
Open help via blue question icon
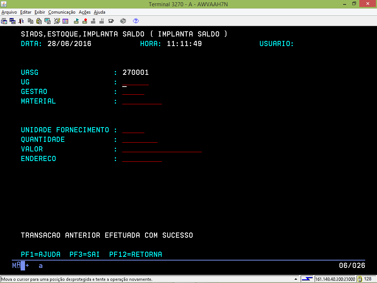[x=136, y=21]
